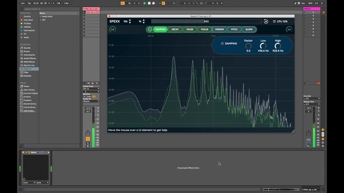Switch to the Slope tab
Viewport: 344px width, 193px height.
pos(249,29)
